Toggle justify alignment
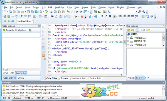Viewport: 167px width, 101px height. point(132,16)
